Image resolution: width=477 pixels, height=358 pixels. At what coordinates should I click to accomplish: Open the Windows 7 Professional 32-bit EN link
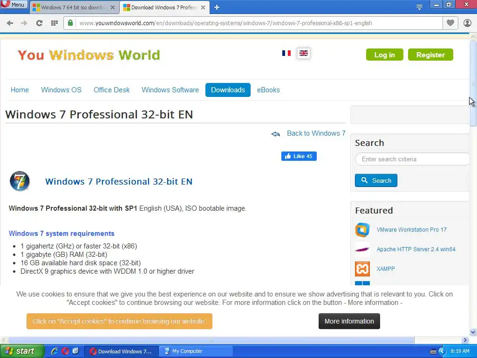click(119, 181)
